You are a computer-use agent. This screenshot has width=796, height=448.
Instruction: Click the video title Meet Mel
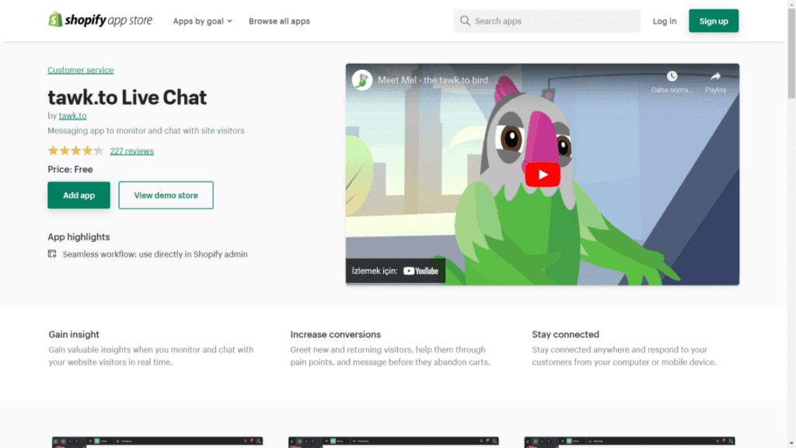click(434, 80)
